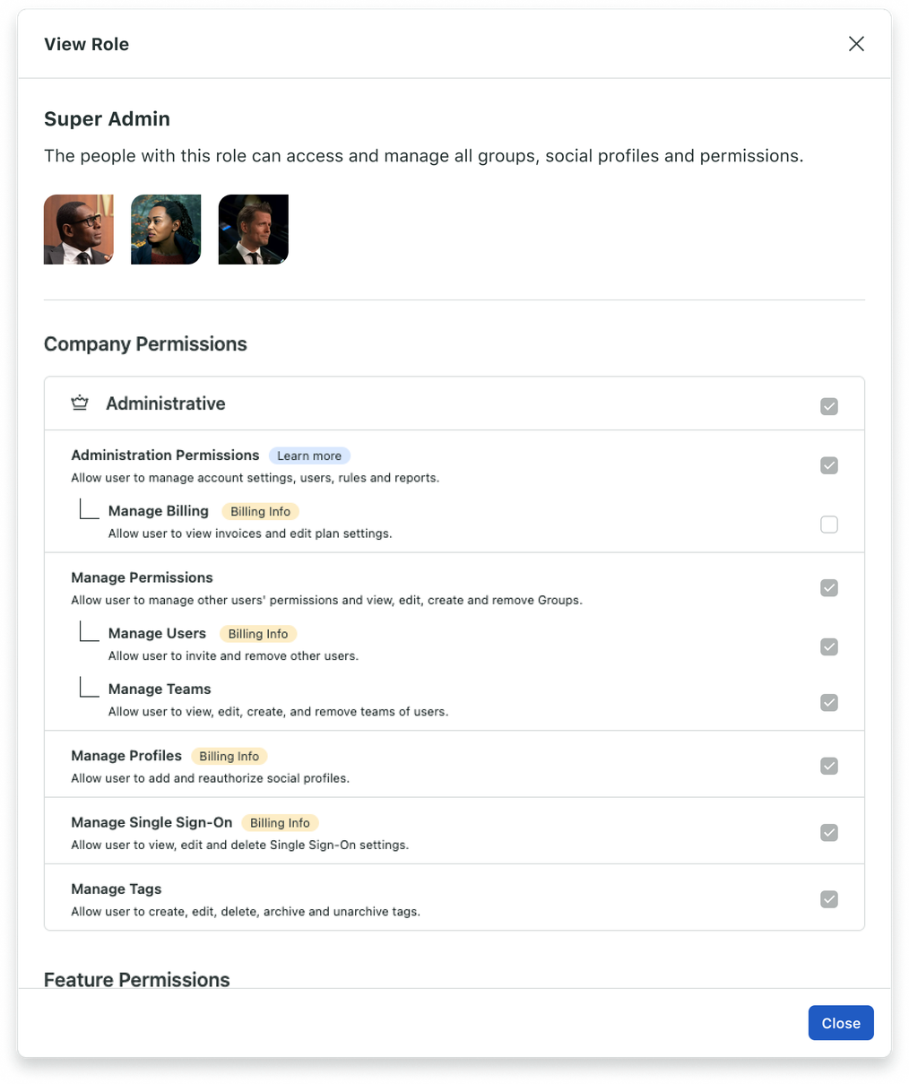909x1084 pixels.
Task: Uncheck the Manage Users permission
Action: coord(829,646)
